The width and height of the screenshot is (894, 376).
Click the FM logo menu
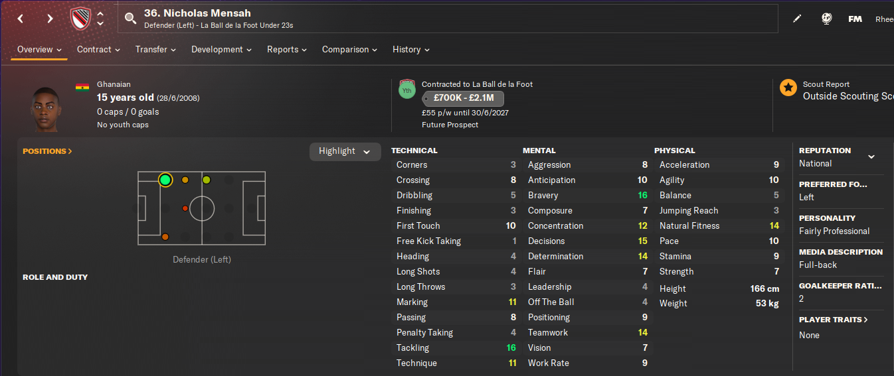855,19
